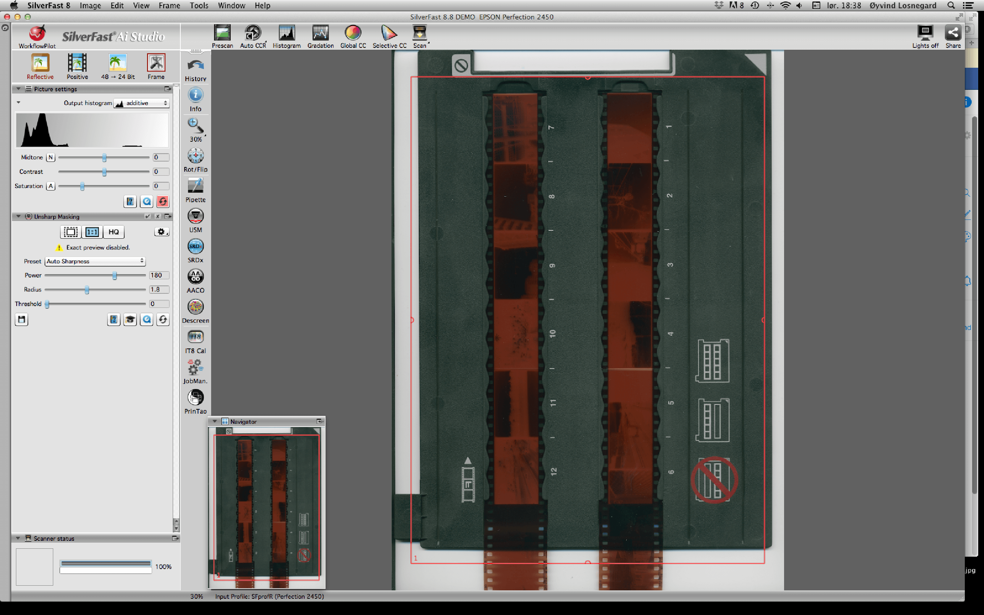The width and height of the screenshot is (984, 615).
Task: Open the Preset Auto Sharpness dropdown
Action: click(x=95, y=261)
